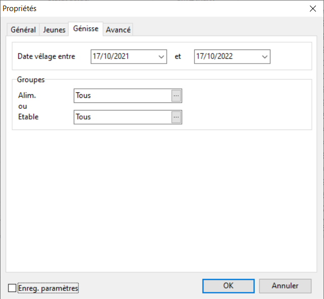Expand the end date 17/10/2022 calendar dropdown
Image resolution: width=324 pixels, height=299 pixels.
[265, 57]
